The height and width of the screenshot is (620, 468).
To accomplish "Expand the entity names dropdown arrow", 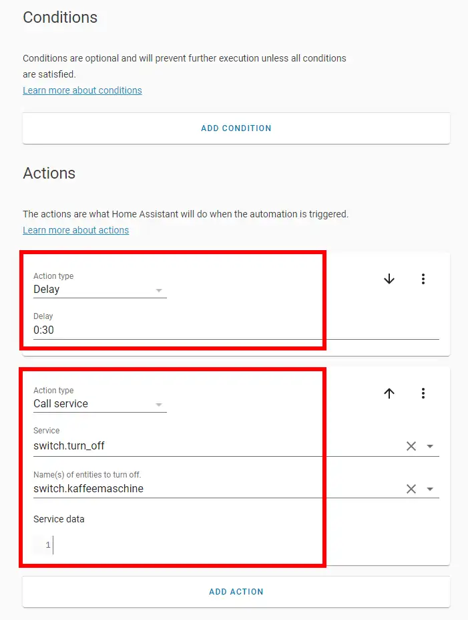I will pyautogui.click(x=430, y=489).
